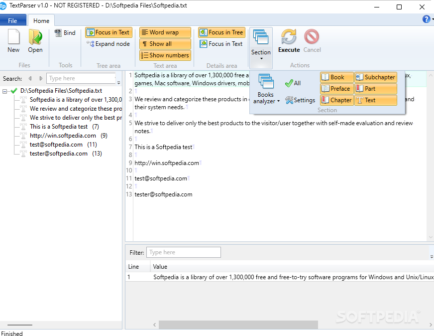Image resolution: width=434 pixels, height=336 pixels.
Task: Open search options dropdown beside search box
Action: [119, 82]
